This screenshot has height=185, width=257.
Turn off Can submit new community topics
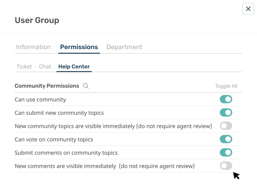click(x=226, y=113)
